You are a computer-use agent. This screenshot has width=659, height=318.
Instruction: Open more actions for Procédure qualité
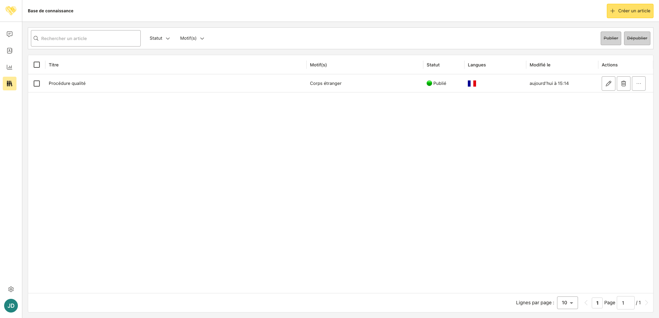639,84
